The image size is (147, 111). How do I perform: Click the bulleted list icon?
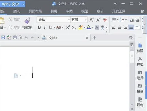tap(114, 19)
